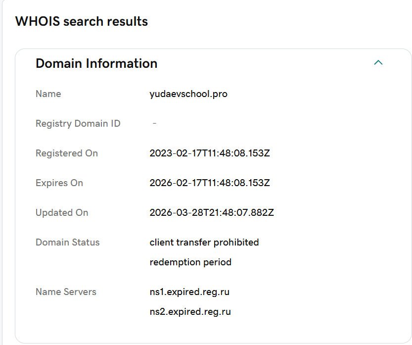The width and height of the screenshot is (412, 345).
Task: Click the dash value for Registry Domain ID
Action: [154, 124]
